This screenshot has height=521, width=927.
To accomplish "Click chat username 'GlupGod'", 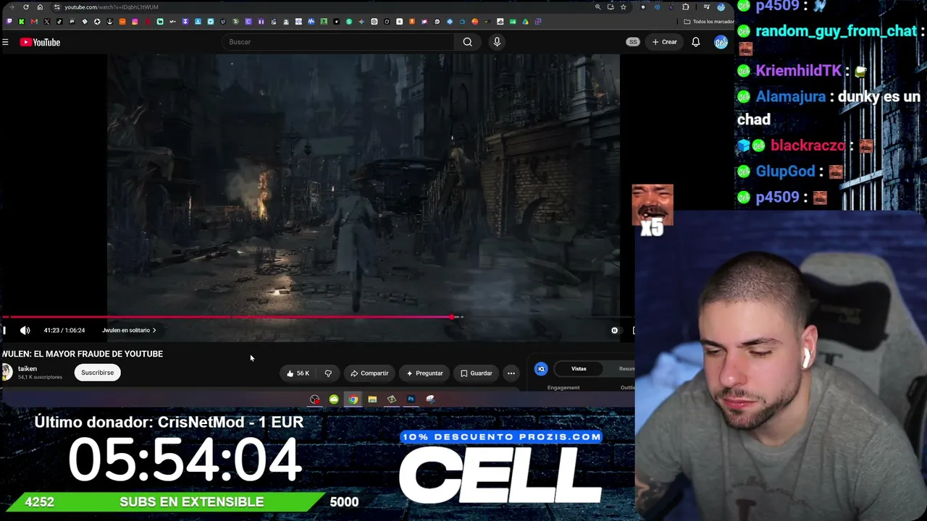I will tap(786, 171).
